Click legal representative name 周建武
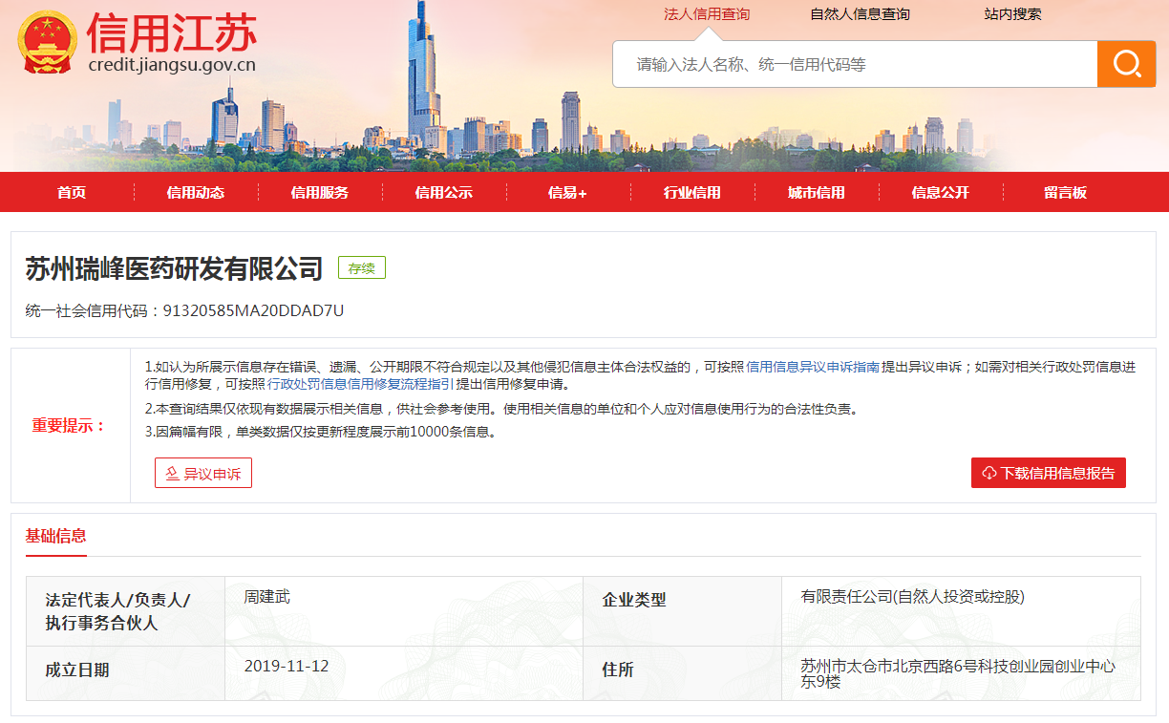The width and height of the screenshot is (1169, 723). tap(266, 597)
